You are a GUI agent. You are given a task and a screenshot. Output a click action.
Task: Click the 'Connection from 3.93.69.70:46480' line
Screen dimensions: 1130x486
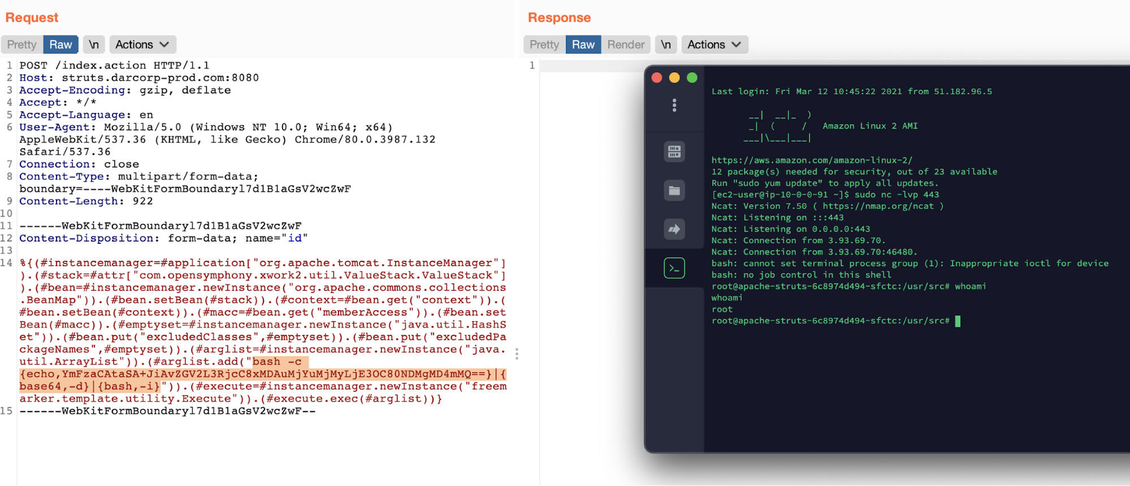(815, 252)
